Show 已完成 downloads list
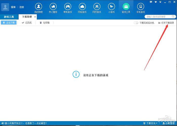The height and width of the screenshot is (126, 177). 27,23
